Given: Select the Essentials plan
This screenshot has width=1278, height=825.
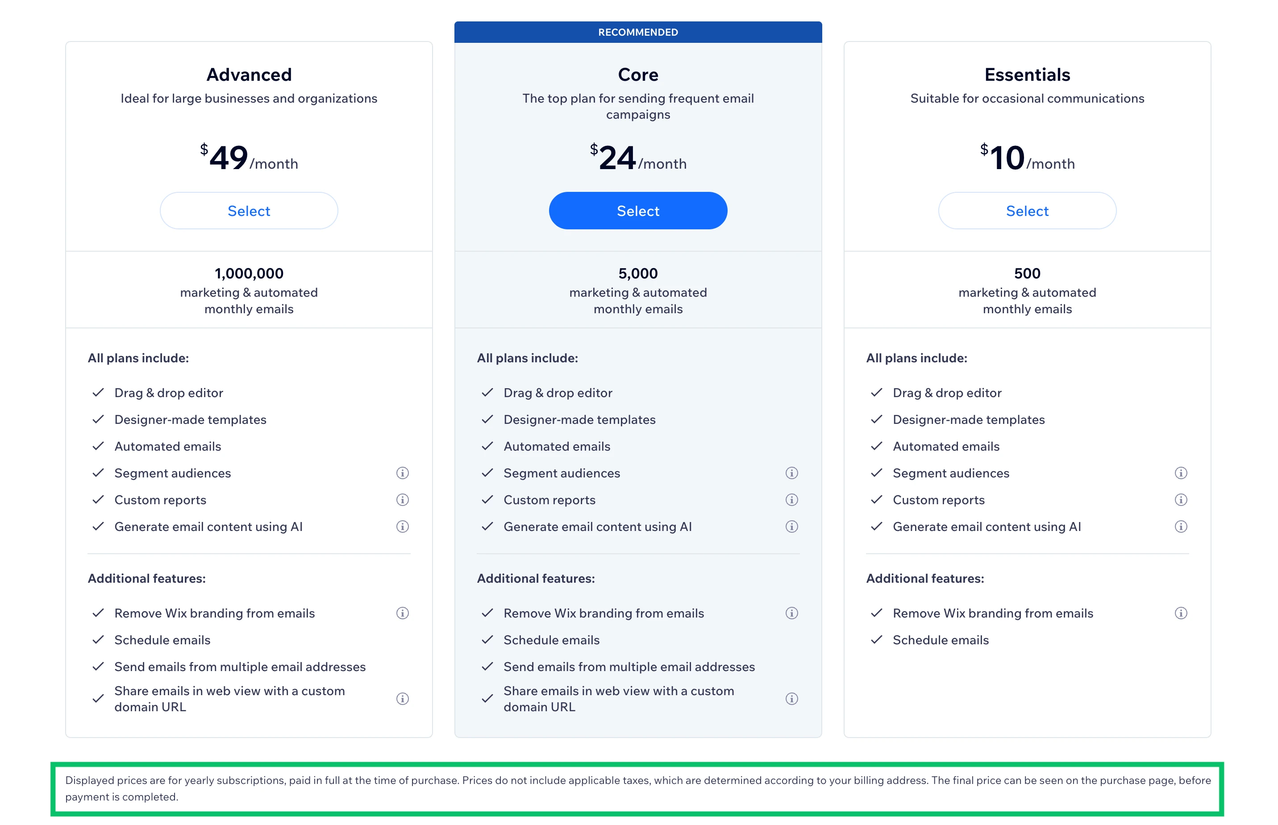Looking at the screenshot, I should (x=1027, y=211).
